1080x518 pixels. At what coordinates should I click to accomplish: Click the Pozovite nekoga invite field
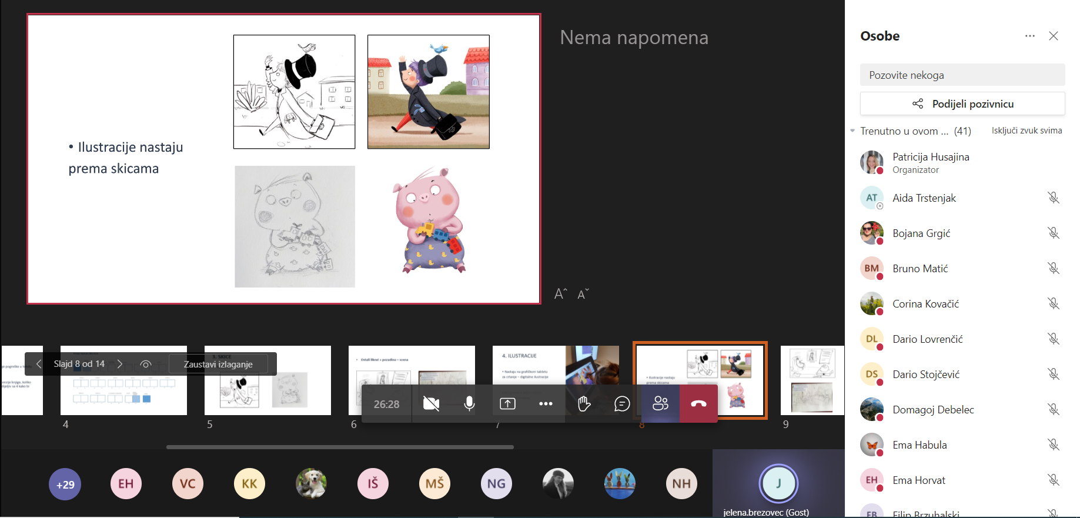click(962, 75)
